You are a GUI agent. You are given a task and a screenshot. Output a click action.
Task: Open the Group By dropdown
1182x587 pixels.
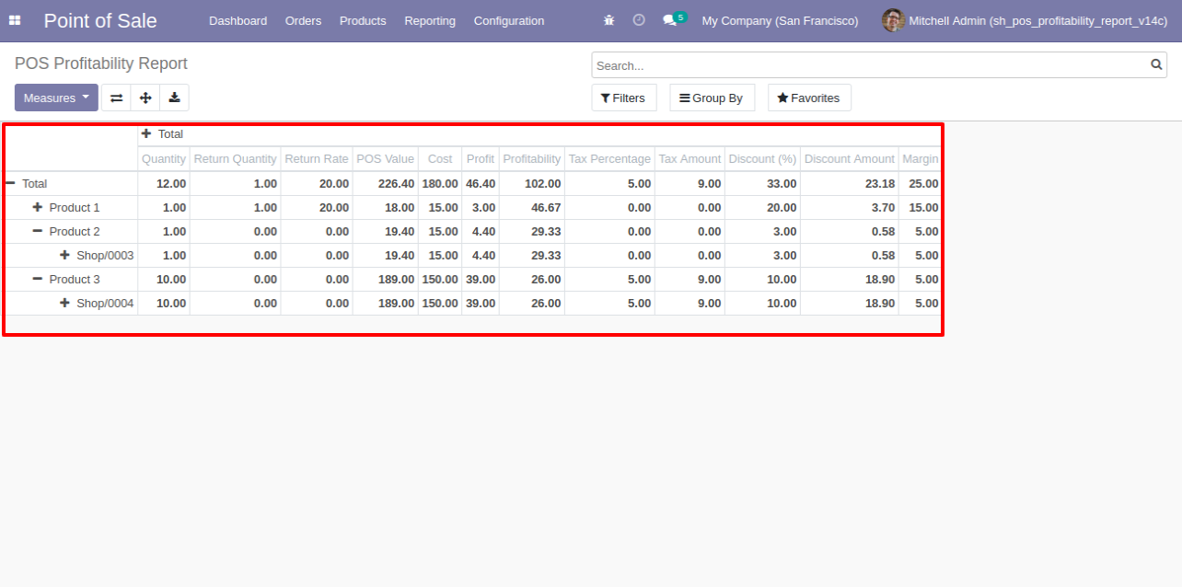712,98
